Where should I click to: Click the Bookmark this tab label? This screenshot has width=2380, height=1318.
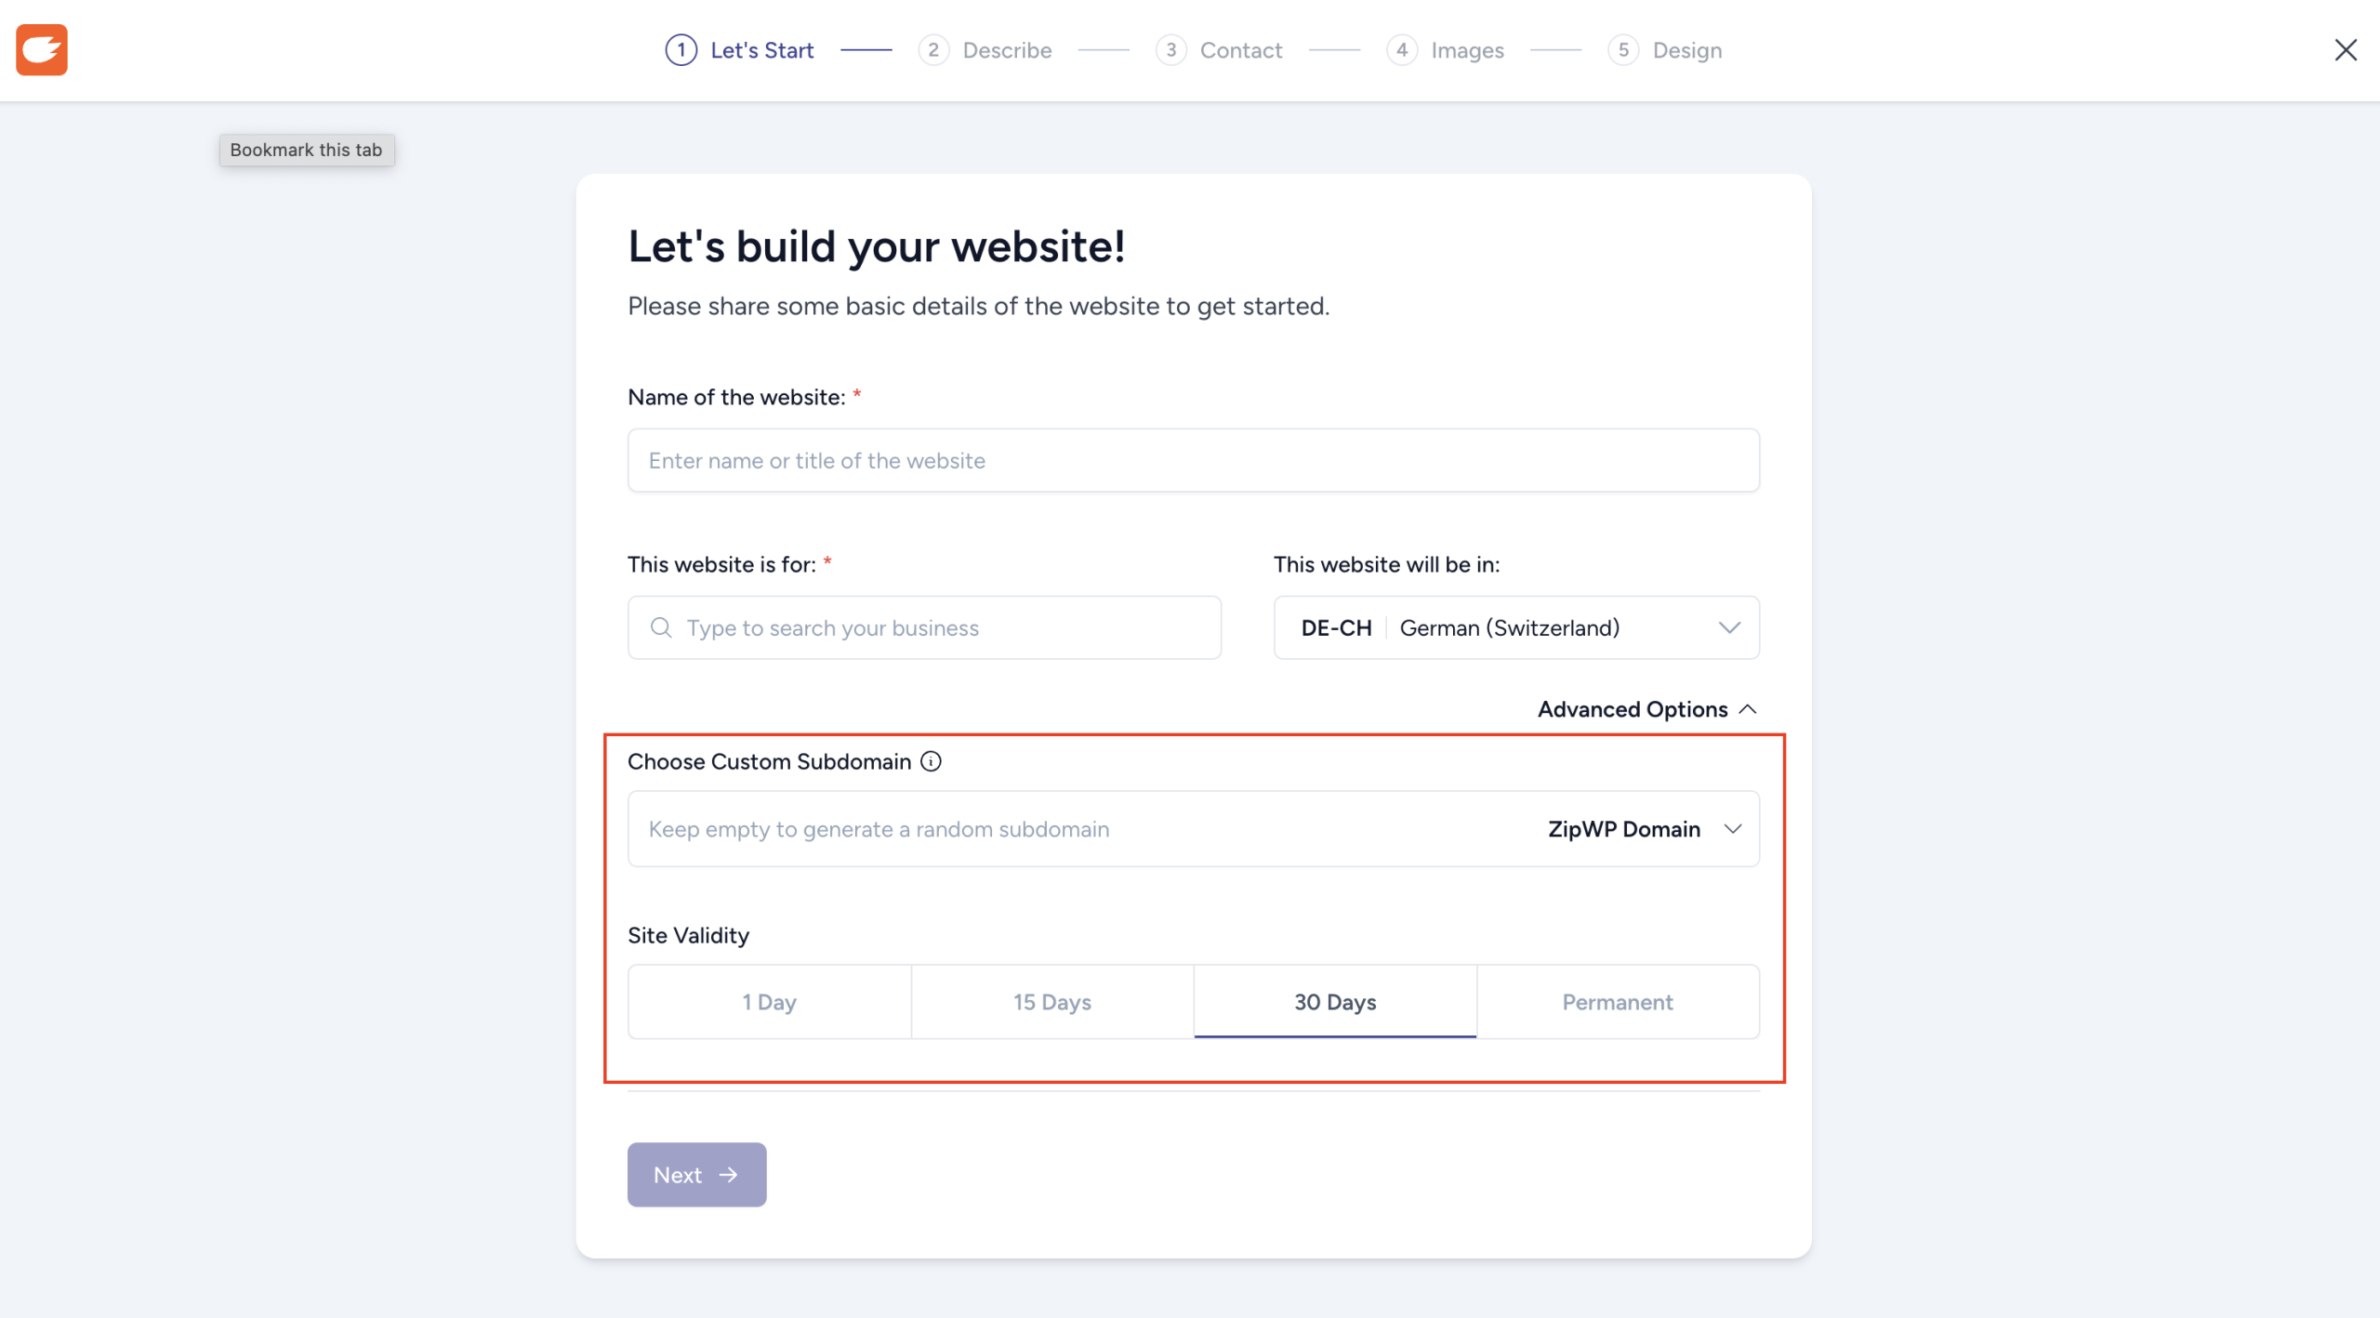(306, 150)
